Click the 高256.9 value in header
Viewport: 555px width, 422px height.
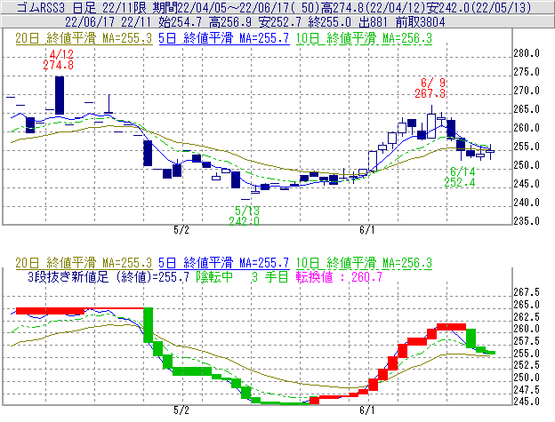[230, 22]
